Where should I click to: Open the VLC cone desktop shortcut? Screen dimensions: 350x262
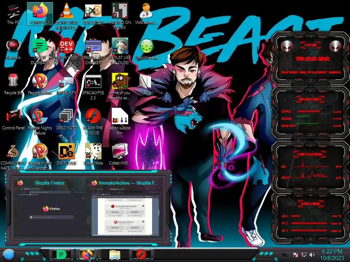[x=67, y=16]
